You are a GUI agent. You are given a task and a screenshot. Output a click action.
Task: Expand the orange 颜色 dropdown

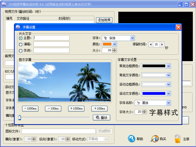pyautogui.click(x=114, y=44)
